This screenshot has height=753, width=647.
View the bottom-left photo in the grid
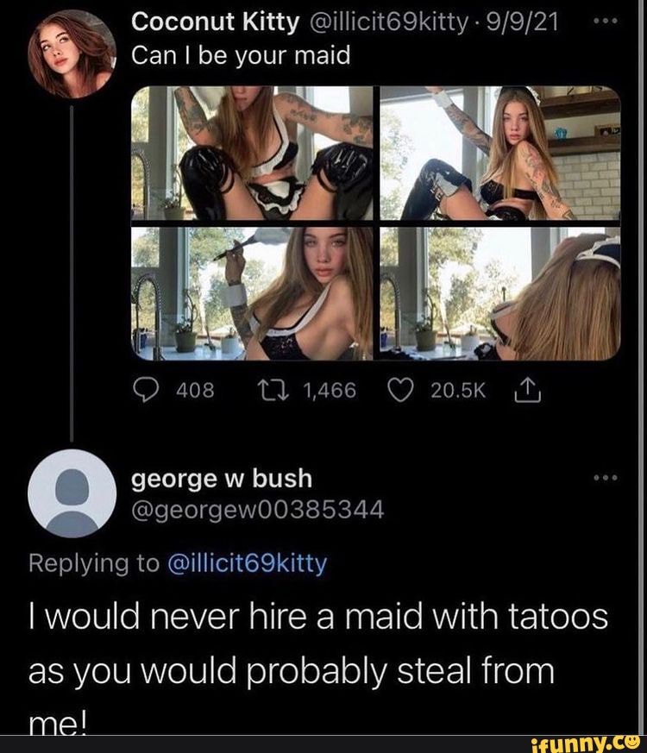(252, 293)
